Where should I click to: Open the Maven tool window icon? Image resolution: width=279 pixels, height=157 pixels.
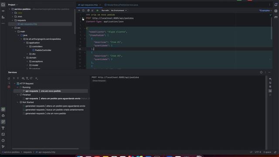[276, 17]
